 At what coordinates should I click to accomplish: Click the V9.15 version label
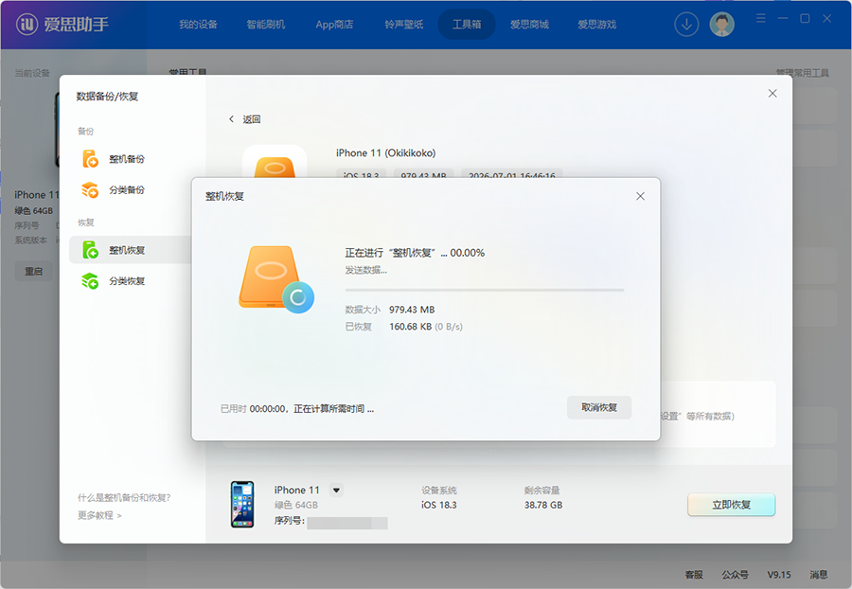tap(779, 575)
